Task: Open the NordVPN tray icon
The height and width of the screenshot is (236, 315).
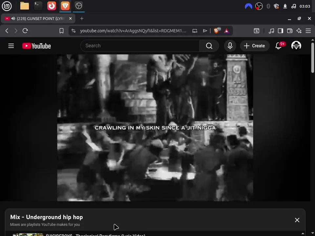Action: [248, 7]
